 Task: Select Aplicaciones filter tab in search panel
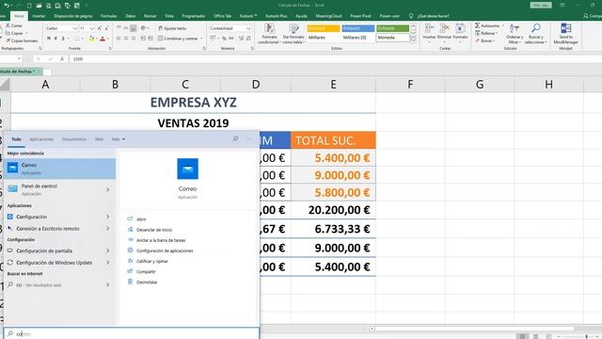[41, 139]
